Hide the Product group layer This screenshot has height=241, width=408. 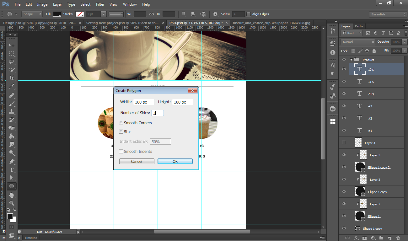click(x=344, y=60)
